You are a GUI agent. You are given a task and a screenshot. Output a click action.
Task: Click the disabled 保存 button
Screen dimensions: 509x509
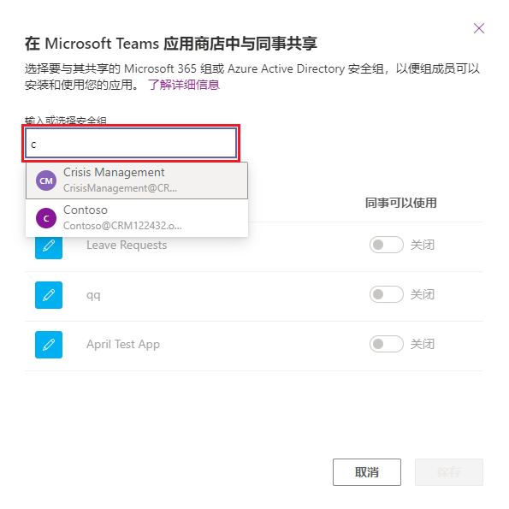[449, 472]
